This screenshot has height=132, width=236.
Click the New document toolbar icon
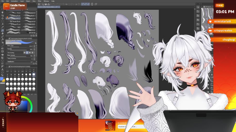(43, 4)
